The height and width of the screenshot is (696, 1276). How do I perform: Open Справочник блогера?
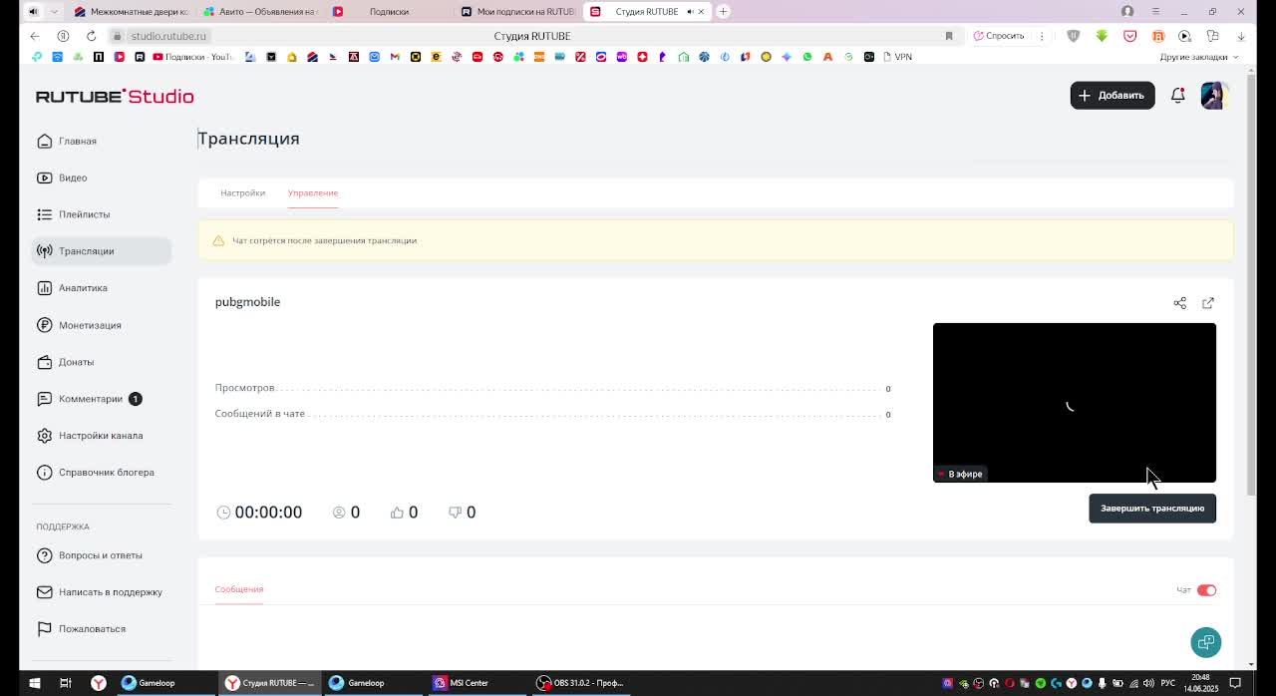click(x=95, y=473)
